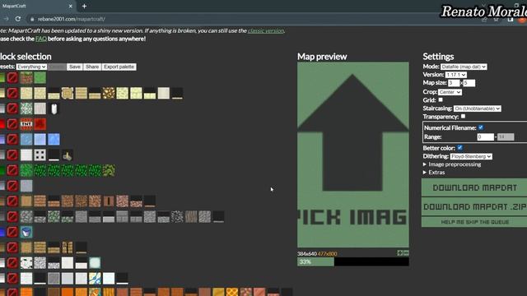Toggle the Grid checkbox
527x296 pixels.
coord(441,99)
